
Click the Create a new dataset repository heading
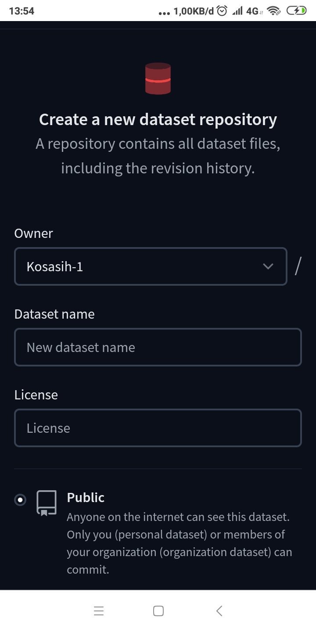tap(158, 119)
